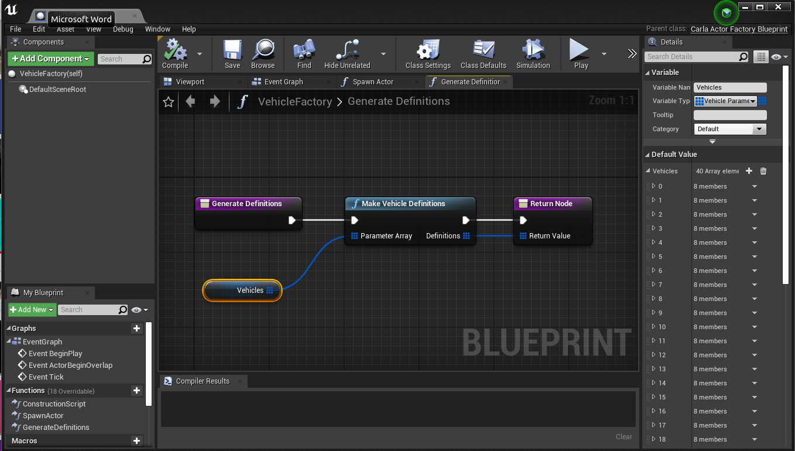Click the Find binoculars icon
Viewport: 795px width, 451px height.
[304, 52]
